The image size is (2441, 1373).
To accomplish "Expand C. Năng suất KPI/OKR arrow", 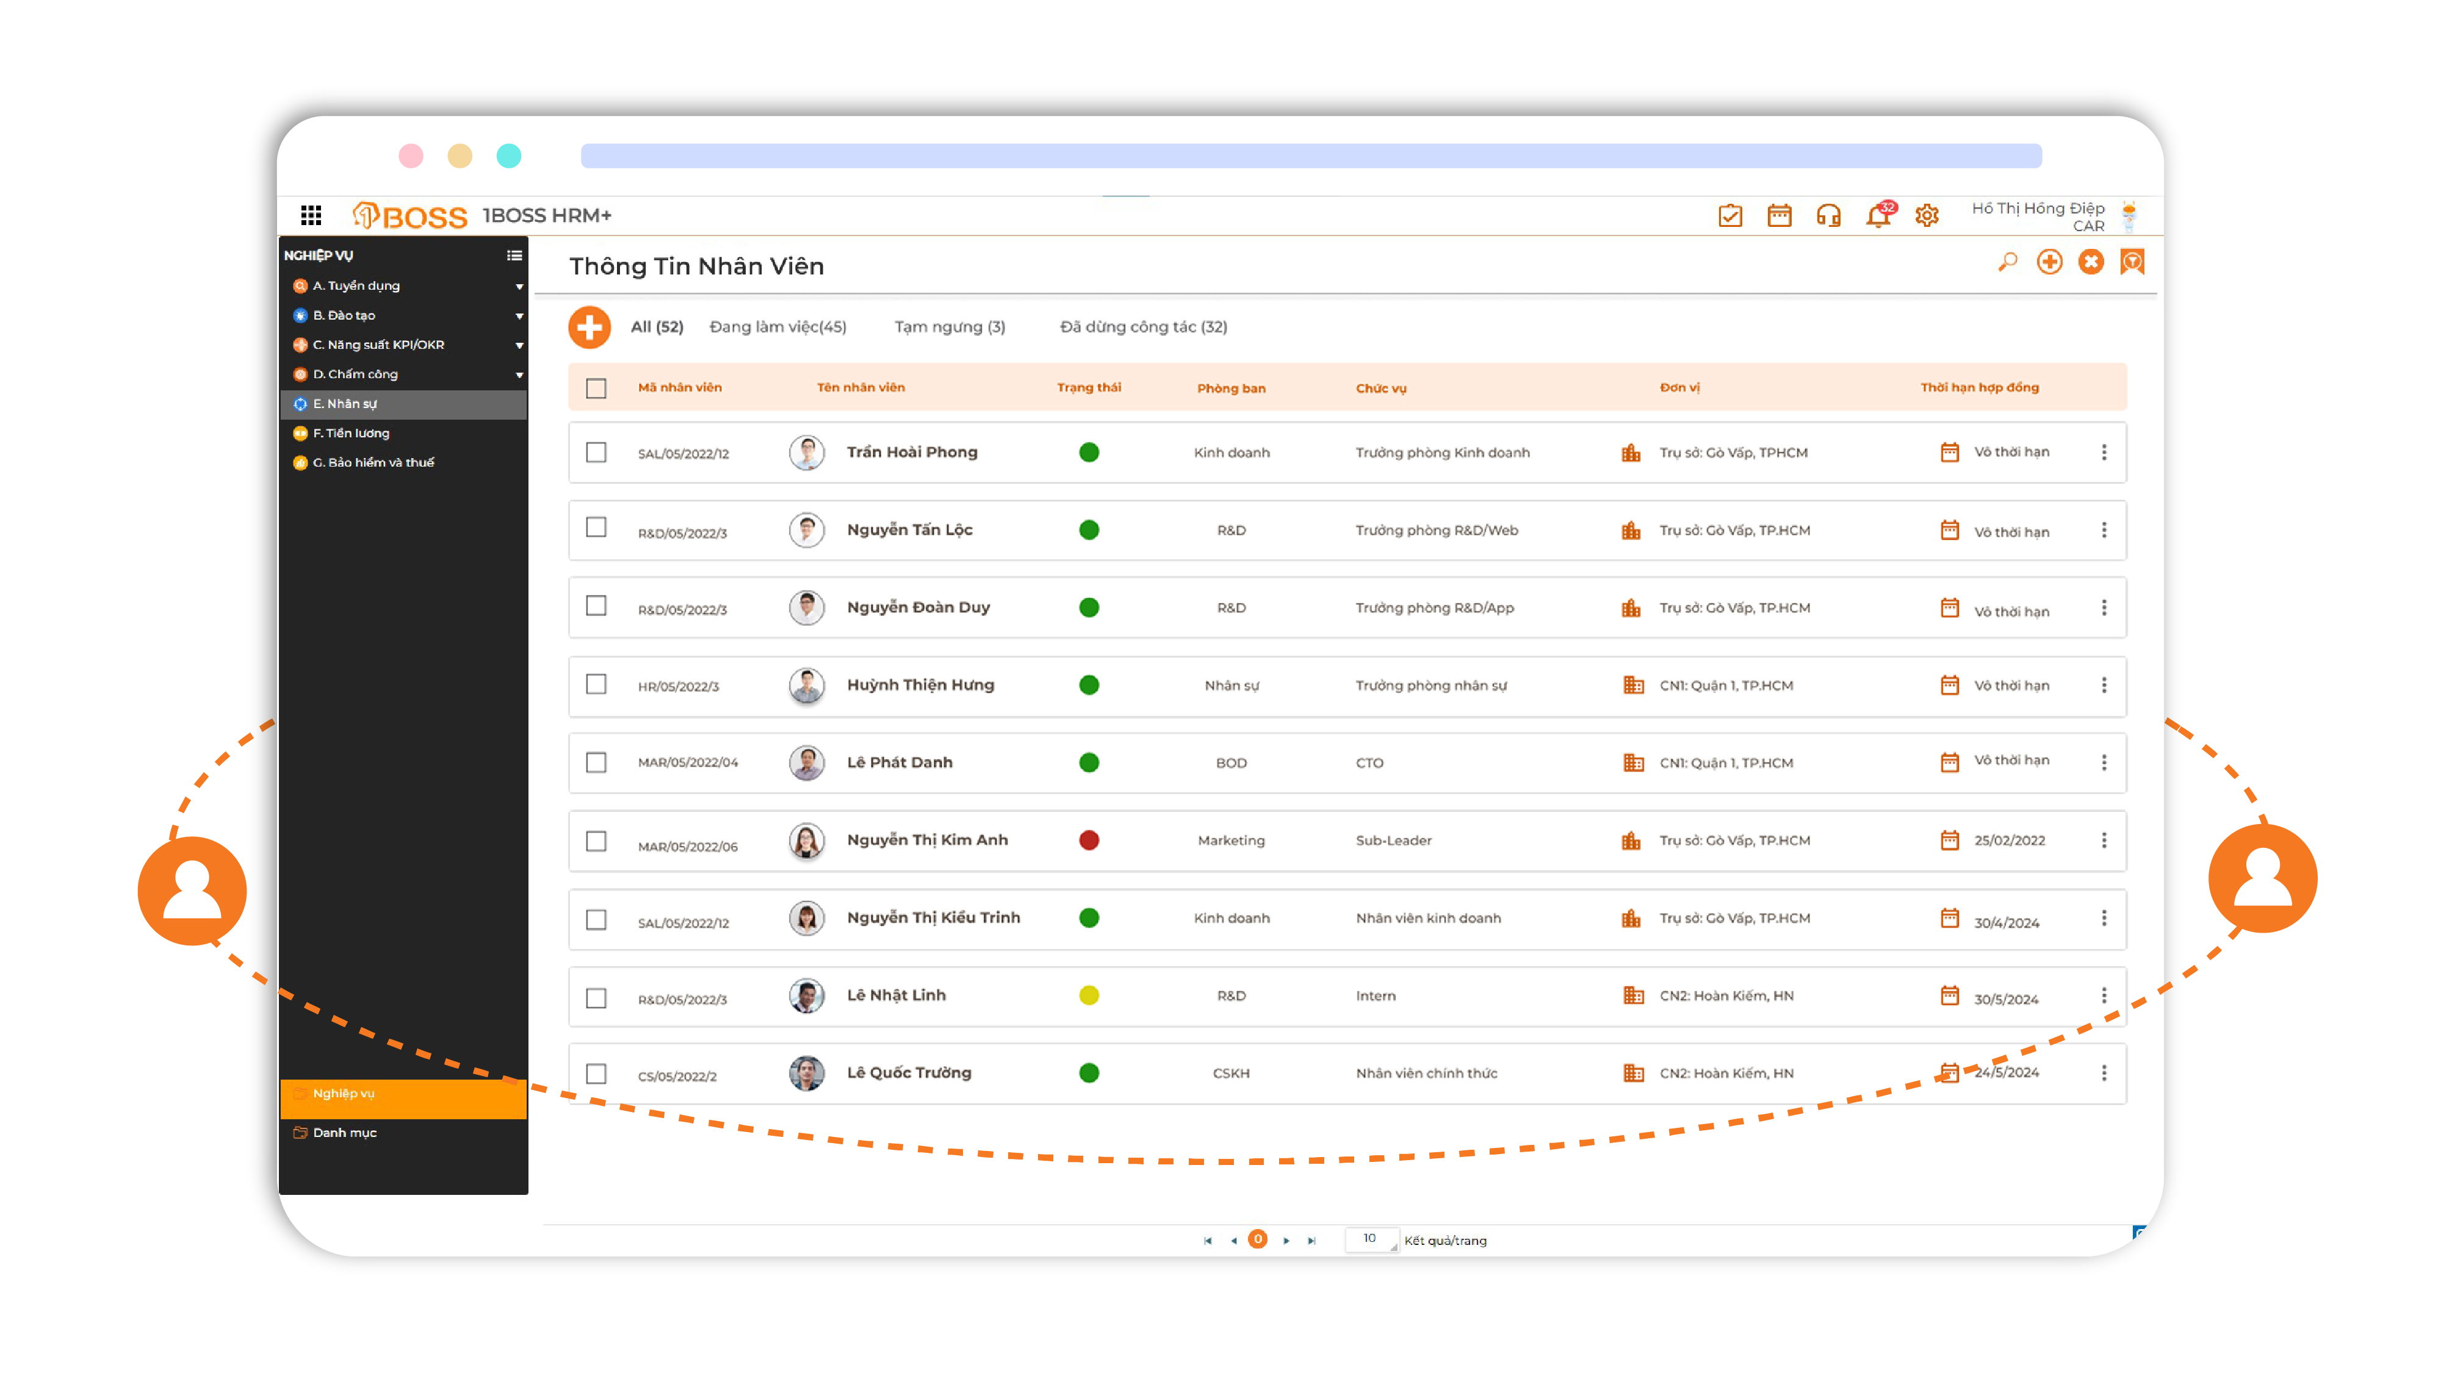I will 519,345.
